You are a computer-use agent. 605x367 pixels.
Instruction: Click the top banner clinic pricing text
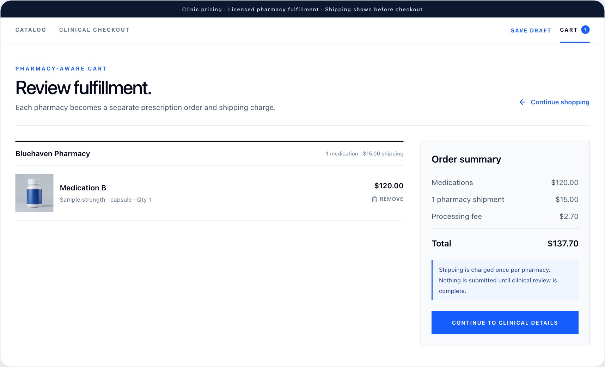pyautogui.click(x=302, y=10)
